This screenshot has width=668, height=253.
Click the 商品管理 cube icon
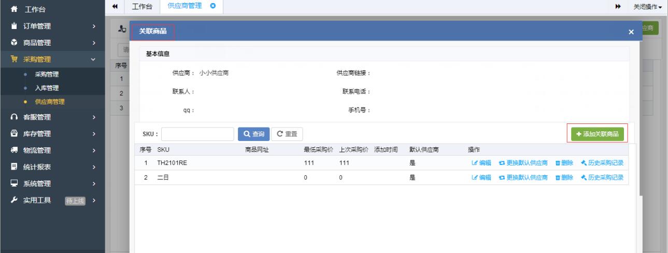[x=13, y=43]
